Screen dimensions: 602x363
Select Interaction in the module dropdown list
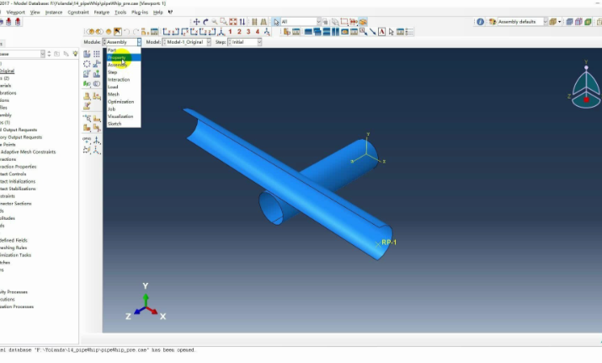(x=119, y=79)
